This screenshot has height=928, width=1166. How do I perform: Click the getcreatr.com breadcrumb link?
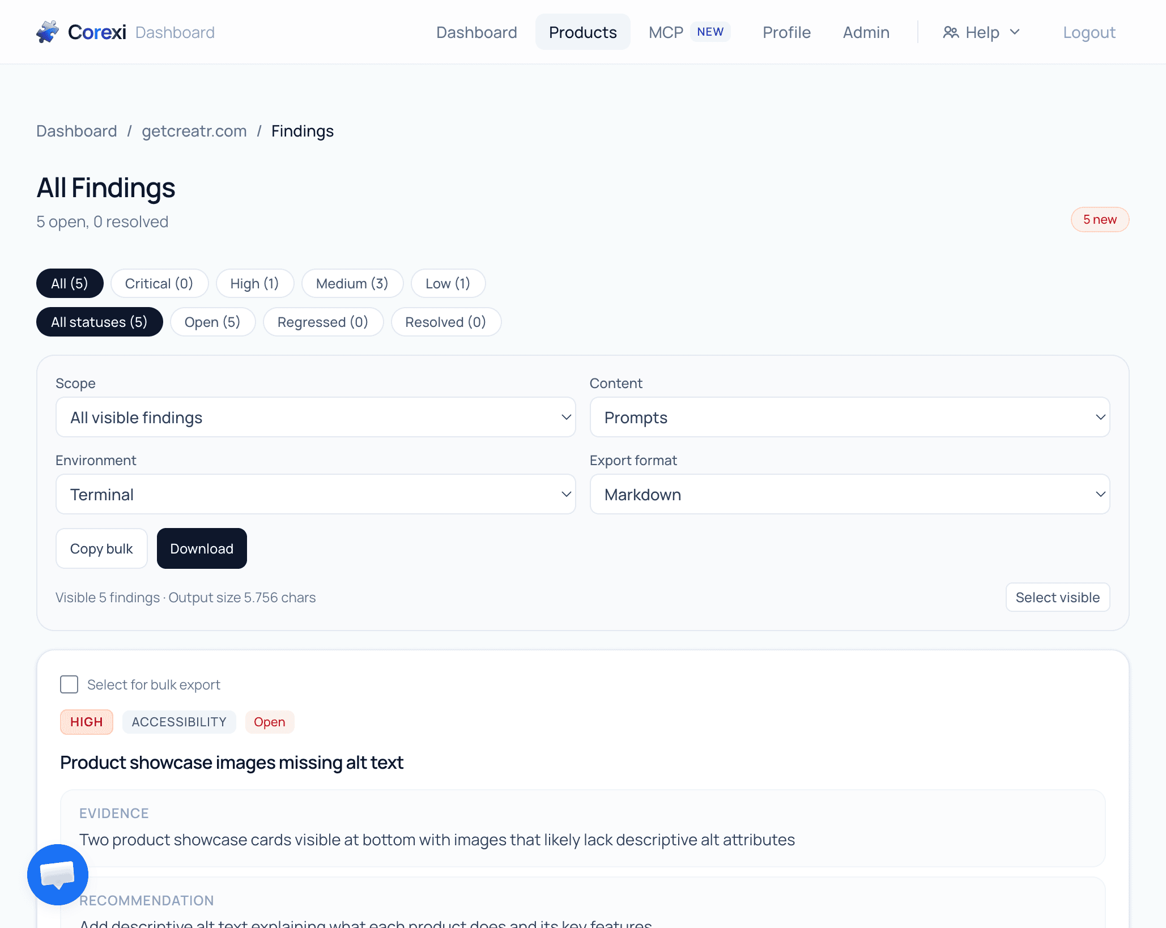click(x=194, y=131)
